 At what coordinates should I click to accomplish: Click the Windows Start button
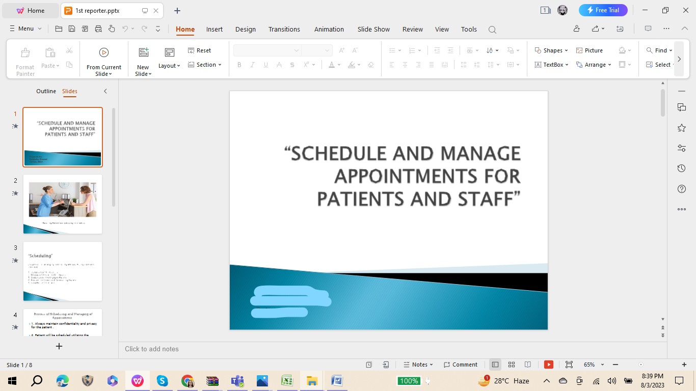[x=12, y=381]
